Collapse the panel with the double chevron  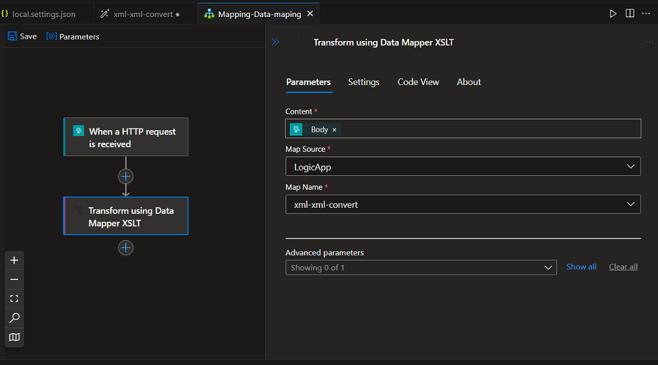click(275, 42)
